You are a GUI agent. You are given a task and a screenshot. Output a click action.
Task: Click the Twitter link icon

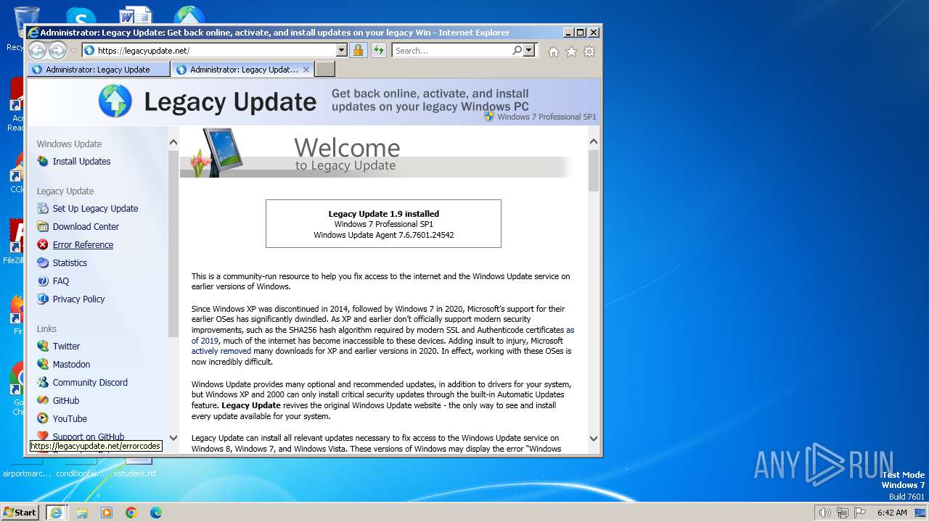point(43,346)
